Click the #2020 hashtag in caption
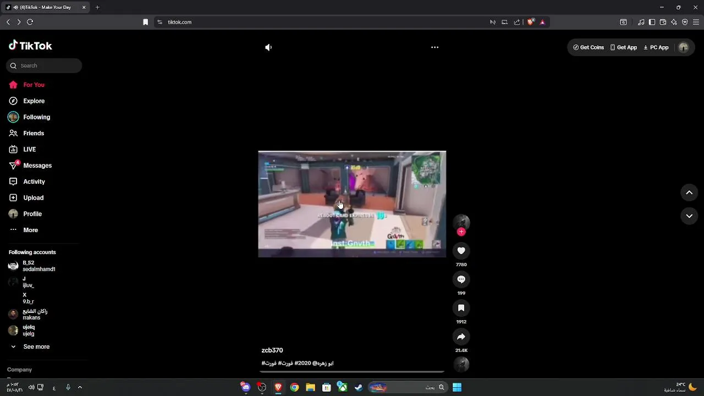The image size is (704, 396). tap(302, 363)
